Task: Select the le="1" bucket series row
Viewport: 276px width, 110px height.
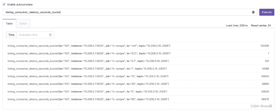Action: pyautogui.click(x=138, y=69)
